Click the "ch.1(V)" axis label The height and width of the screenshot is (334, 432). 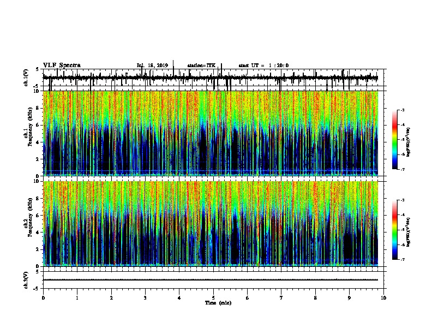(26, 77)
